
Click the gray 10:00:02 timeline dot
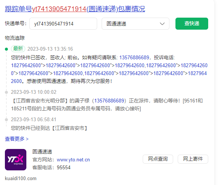tap(6, 92)
